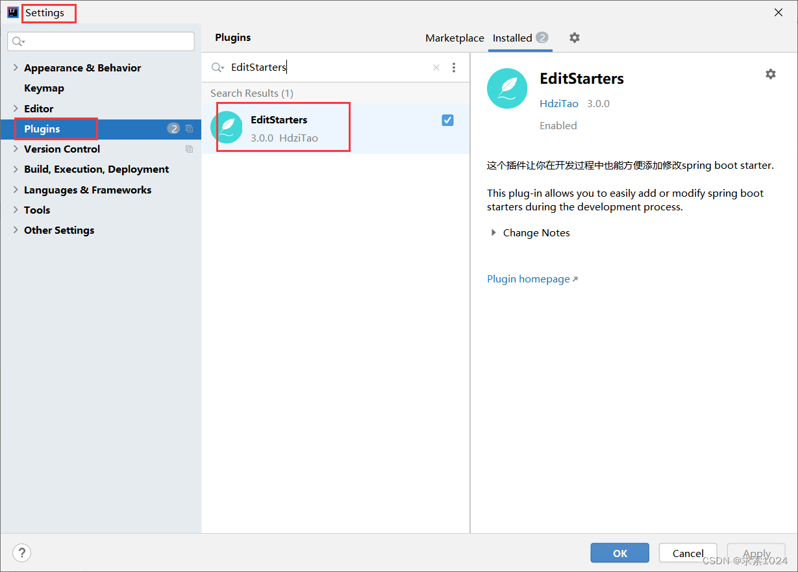Disable the EditStarters plugin checkbox
798x572 pixels.
[447, 120]
